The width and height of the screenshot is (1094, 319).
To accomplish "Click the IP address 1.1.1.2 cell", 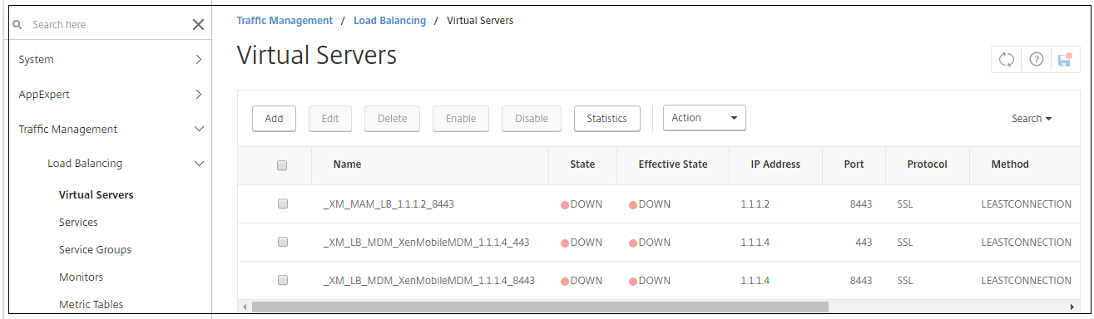I will [755, 204].
